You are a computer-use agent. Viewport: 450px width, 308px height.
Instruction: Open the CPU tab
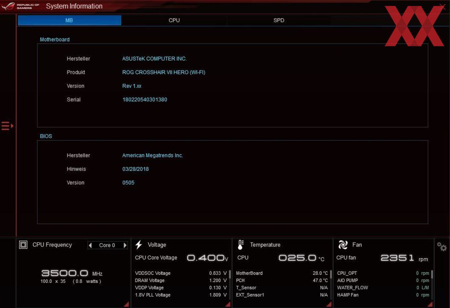(174, 20)
